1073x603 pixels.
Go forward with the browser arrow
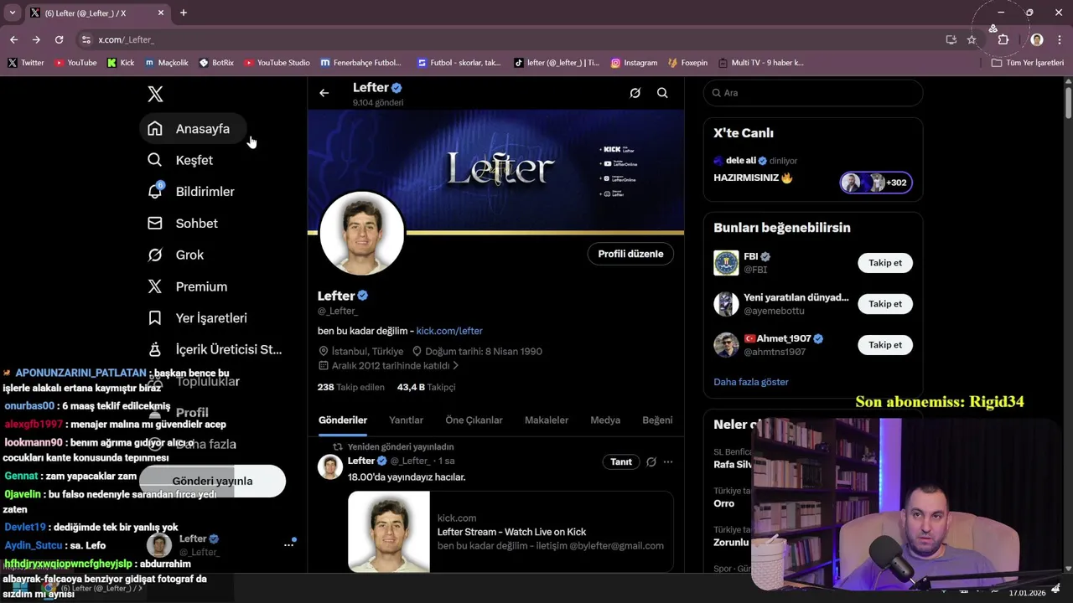(36, 39)
